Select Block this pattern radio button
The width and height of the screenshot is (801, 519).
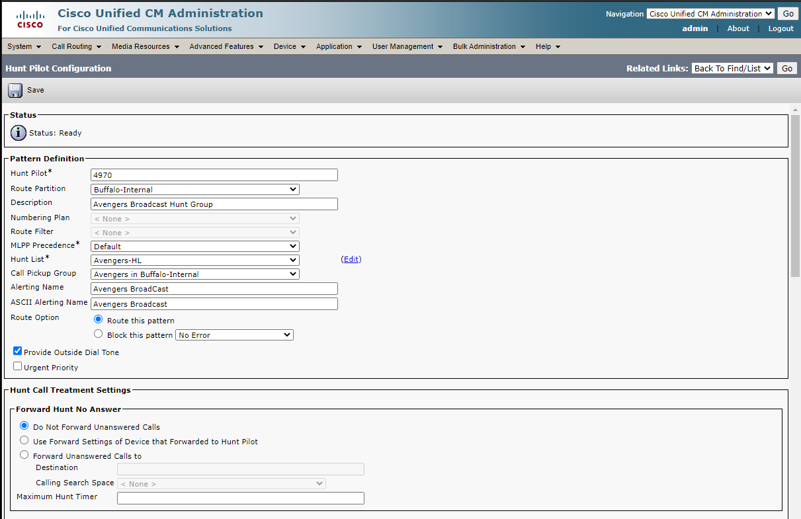[x=99, y=334]
